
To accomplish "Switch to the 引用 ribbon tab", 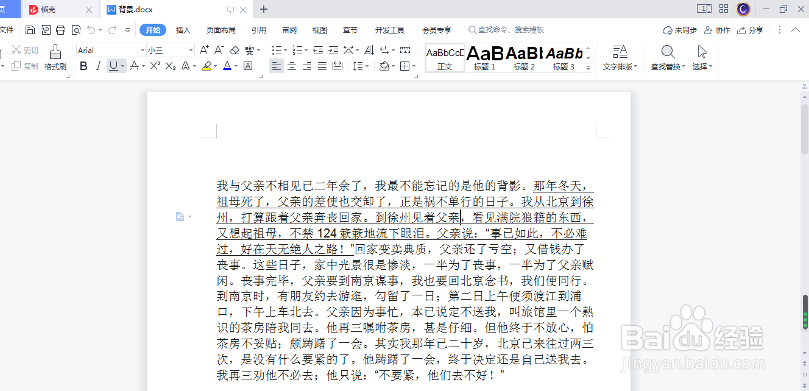I will [259, 30].
